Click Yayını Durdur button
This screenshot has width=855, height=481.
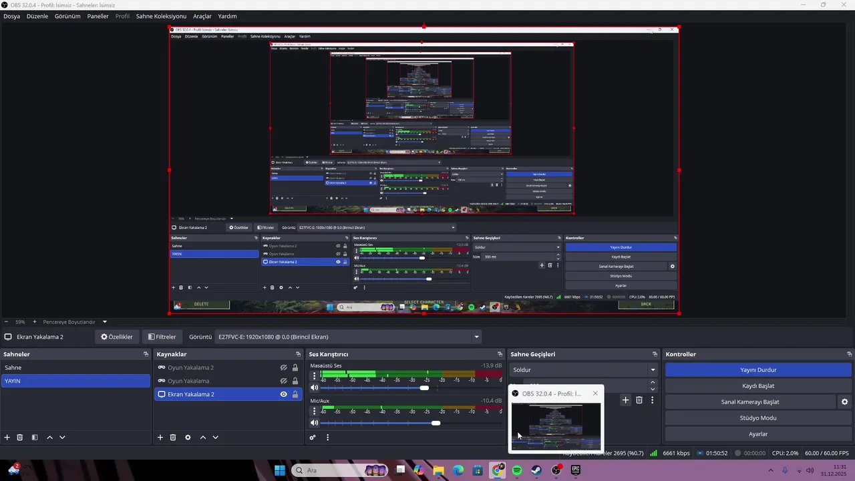tap(758, 369)
